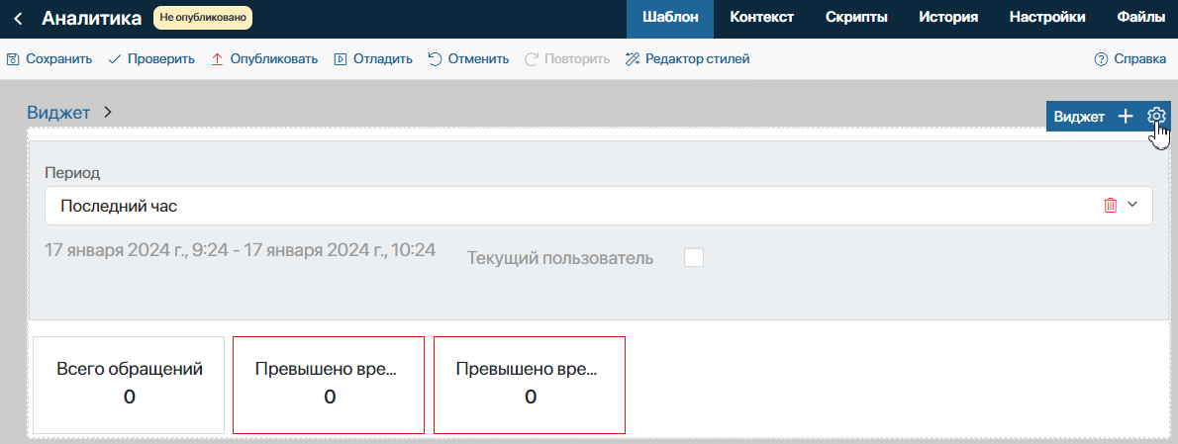Click the blue Виджет label button
This screenshot has height=444, width=1178.
1079,117
